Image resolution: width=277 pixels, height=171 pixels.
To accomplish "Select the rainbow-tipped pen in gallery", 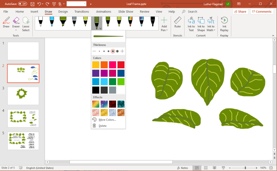I will point(130,22).
